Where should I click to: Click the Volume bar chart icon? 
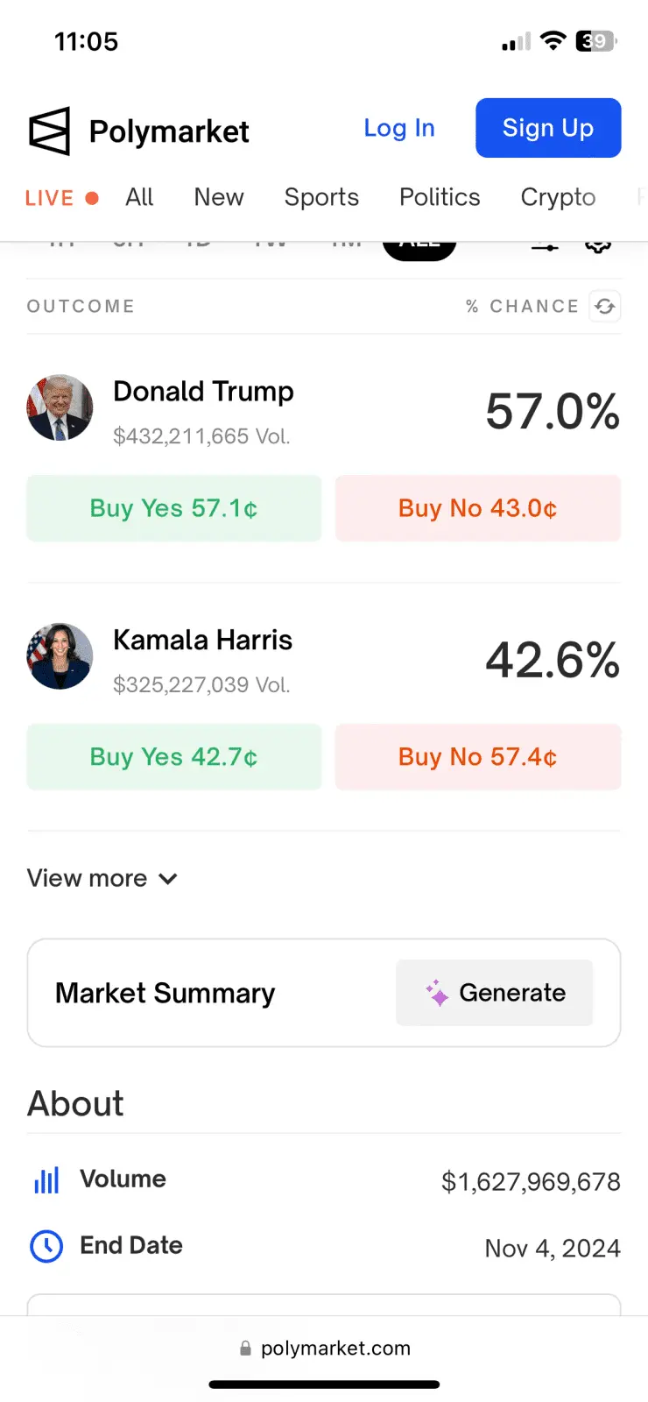[46, 1180]
